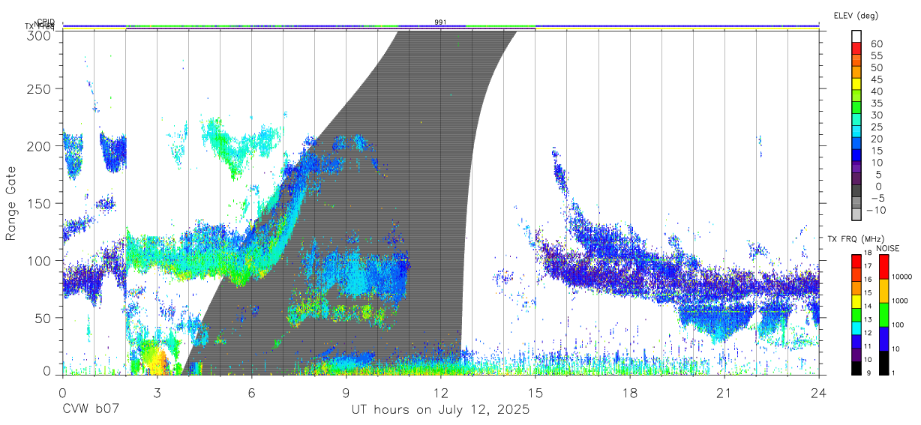Pick the cyan segment of the ELEV color bar
The height and width of the screenshot is (425, 921).
pos(856,132)
